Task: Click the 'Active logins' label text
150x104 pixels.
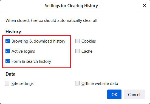Action: pos(23,51)
